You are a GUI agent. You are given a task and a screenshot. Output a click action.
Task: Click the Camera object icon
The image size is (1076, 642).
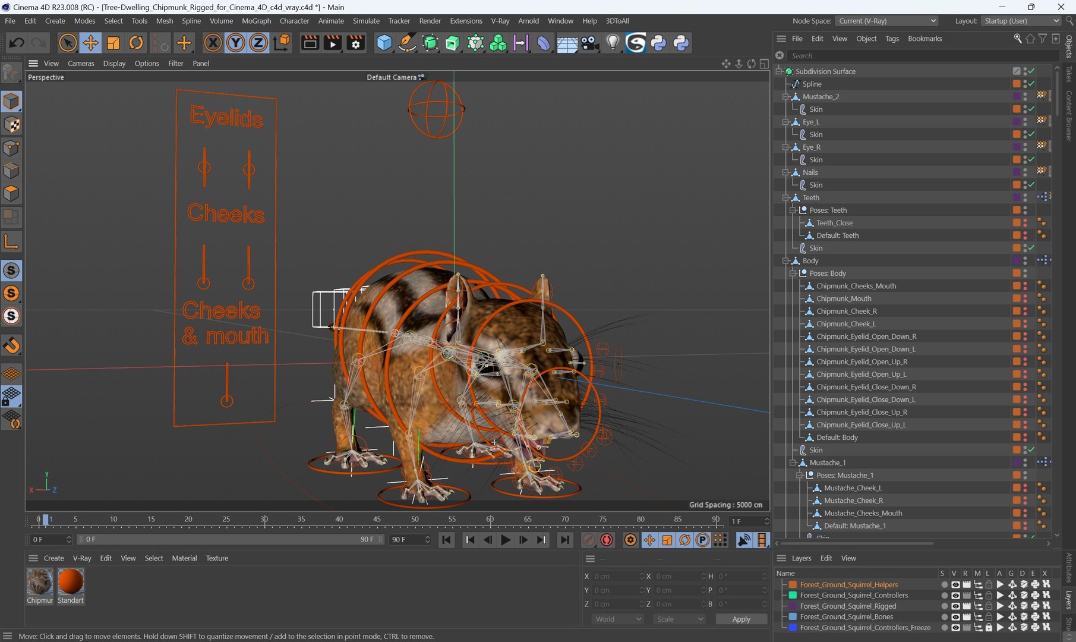589,43
